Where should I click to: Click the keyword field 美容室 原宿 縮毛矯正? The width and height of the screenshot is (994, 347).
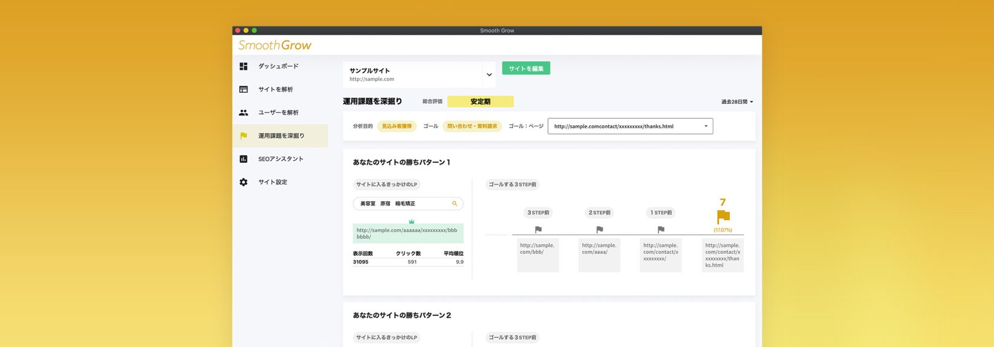(408, 204)
